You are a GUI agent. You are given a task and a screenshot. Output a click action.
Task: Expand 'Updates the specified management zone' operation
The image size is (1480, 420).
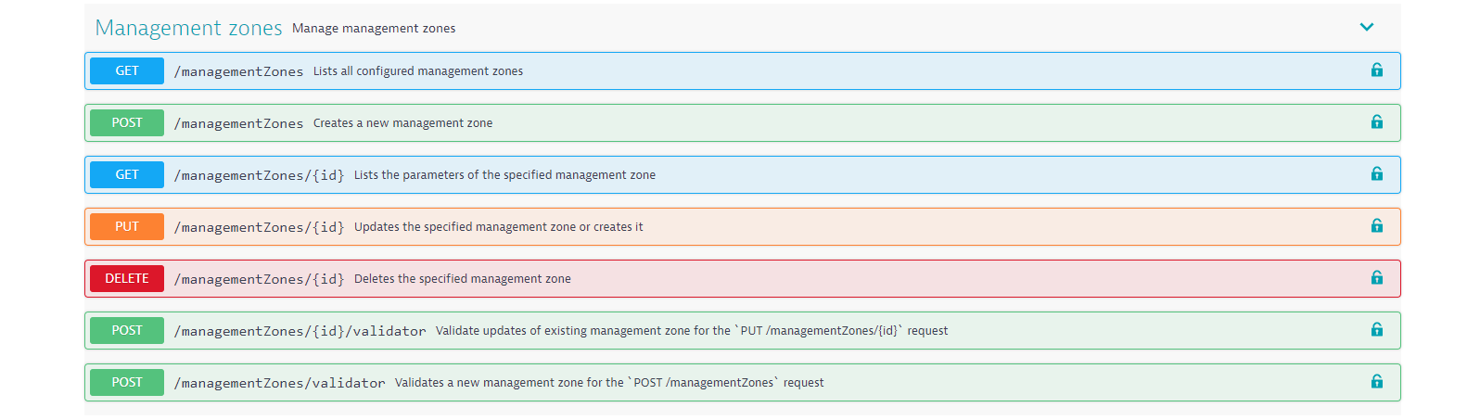click(742, 226)
